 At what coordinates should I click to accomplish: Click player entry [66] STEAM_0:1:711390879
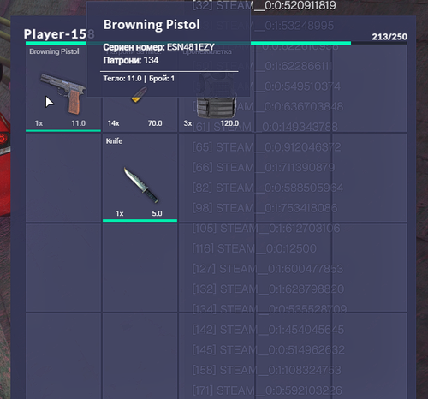[264, 168]
